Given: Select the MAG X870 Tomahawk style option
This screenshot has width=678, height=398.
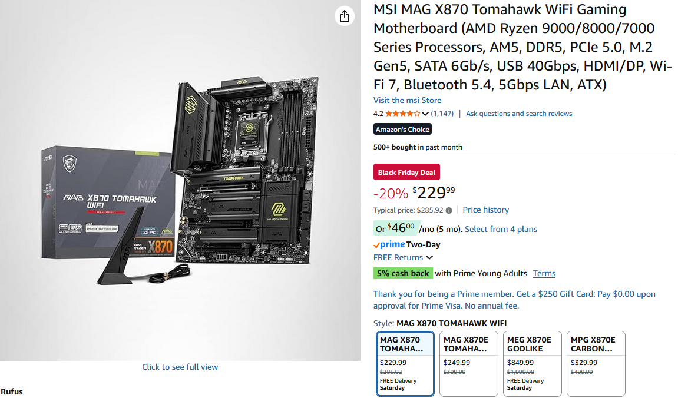Looking at the screenshot, I should [x=405, y=363].
